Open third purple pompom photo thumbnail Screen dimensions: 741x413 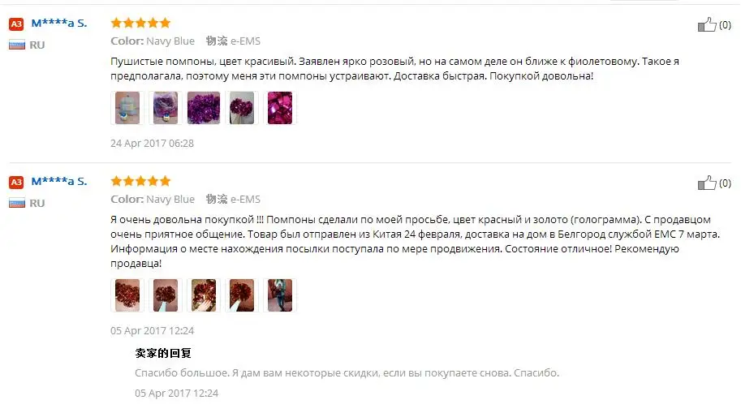click(204, 108)
